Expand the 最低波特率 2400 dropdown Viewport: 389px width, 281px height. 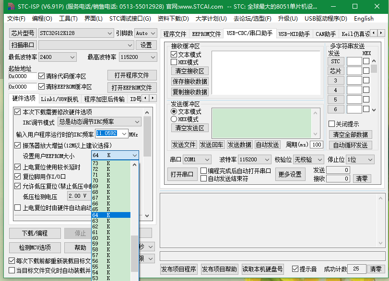pos(57,57)
